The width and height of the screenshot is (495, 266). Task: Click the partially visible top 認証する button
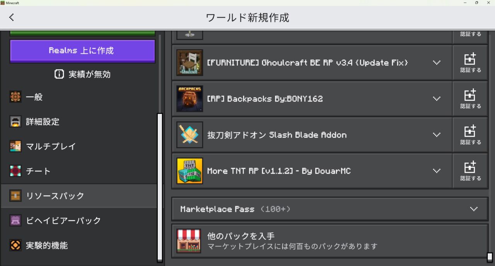coord(470,36)
